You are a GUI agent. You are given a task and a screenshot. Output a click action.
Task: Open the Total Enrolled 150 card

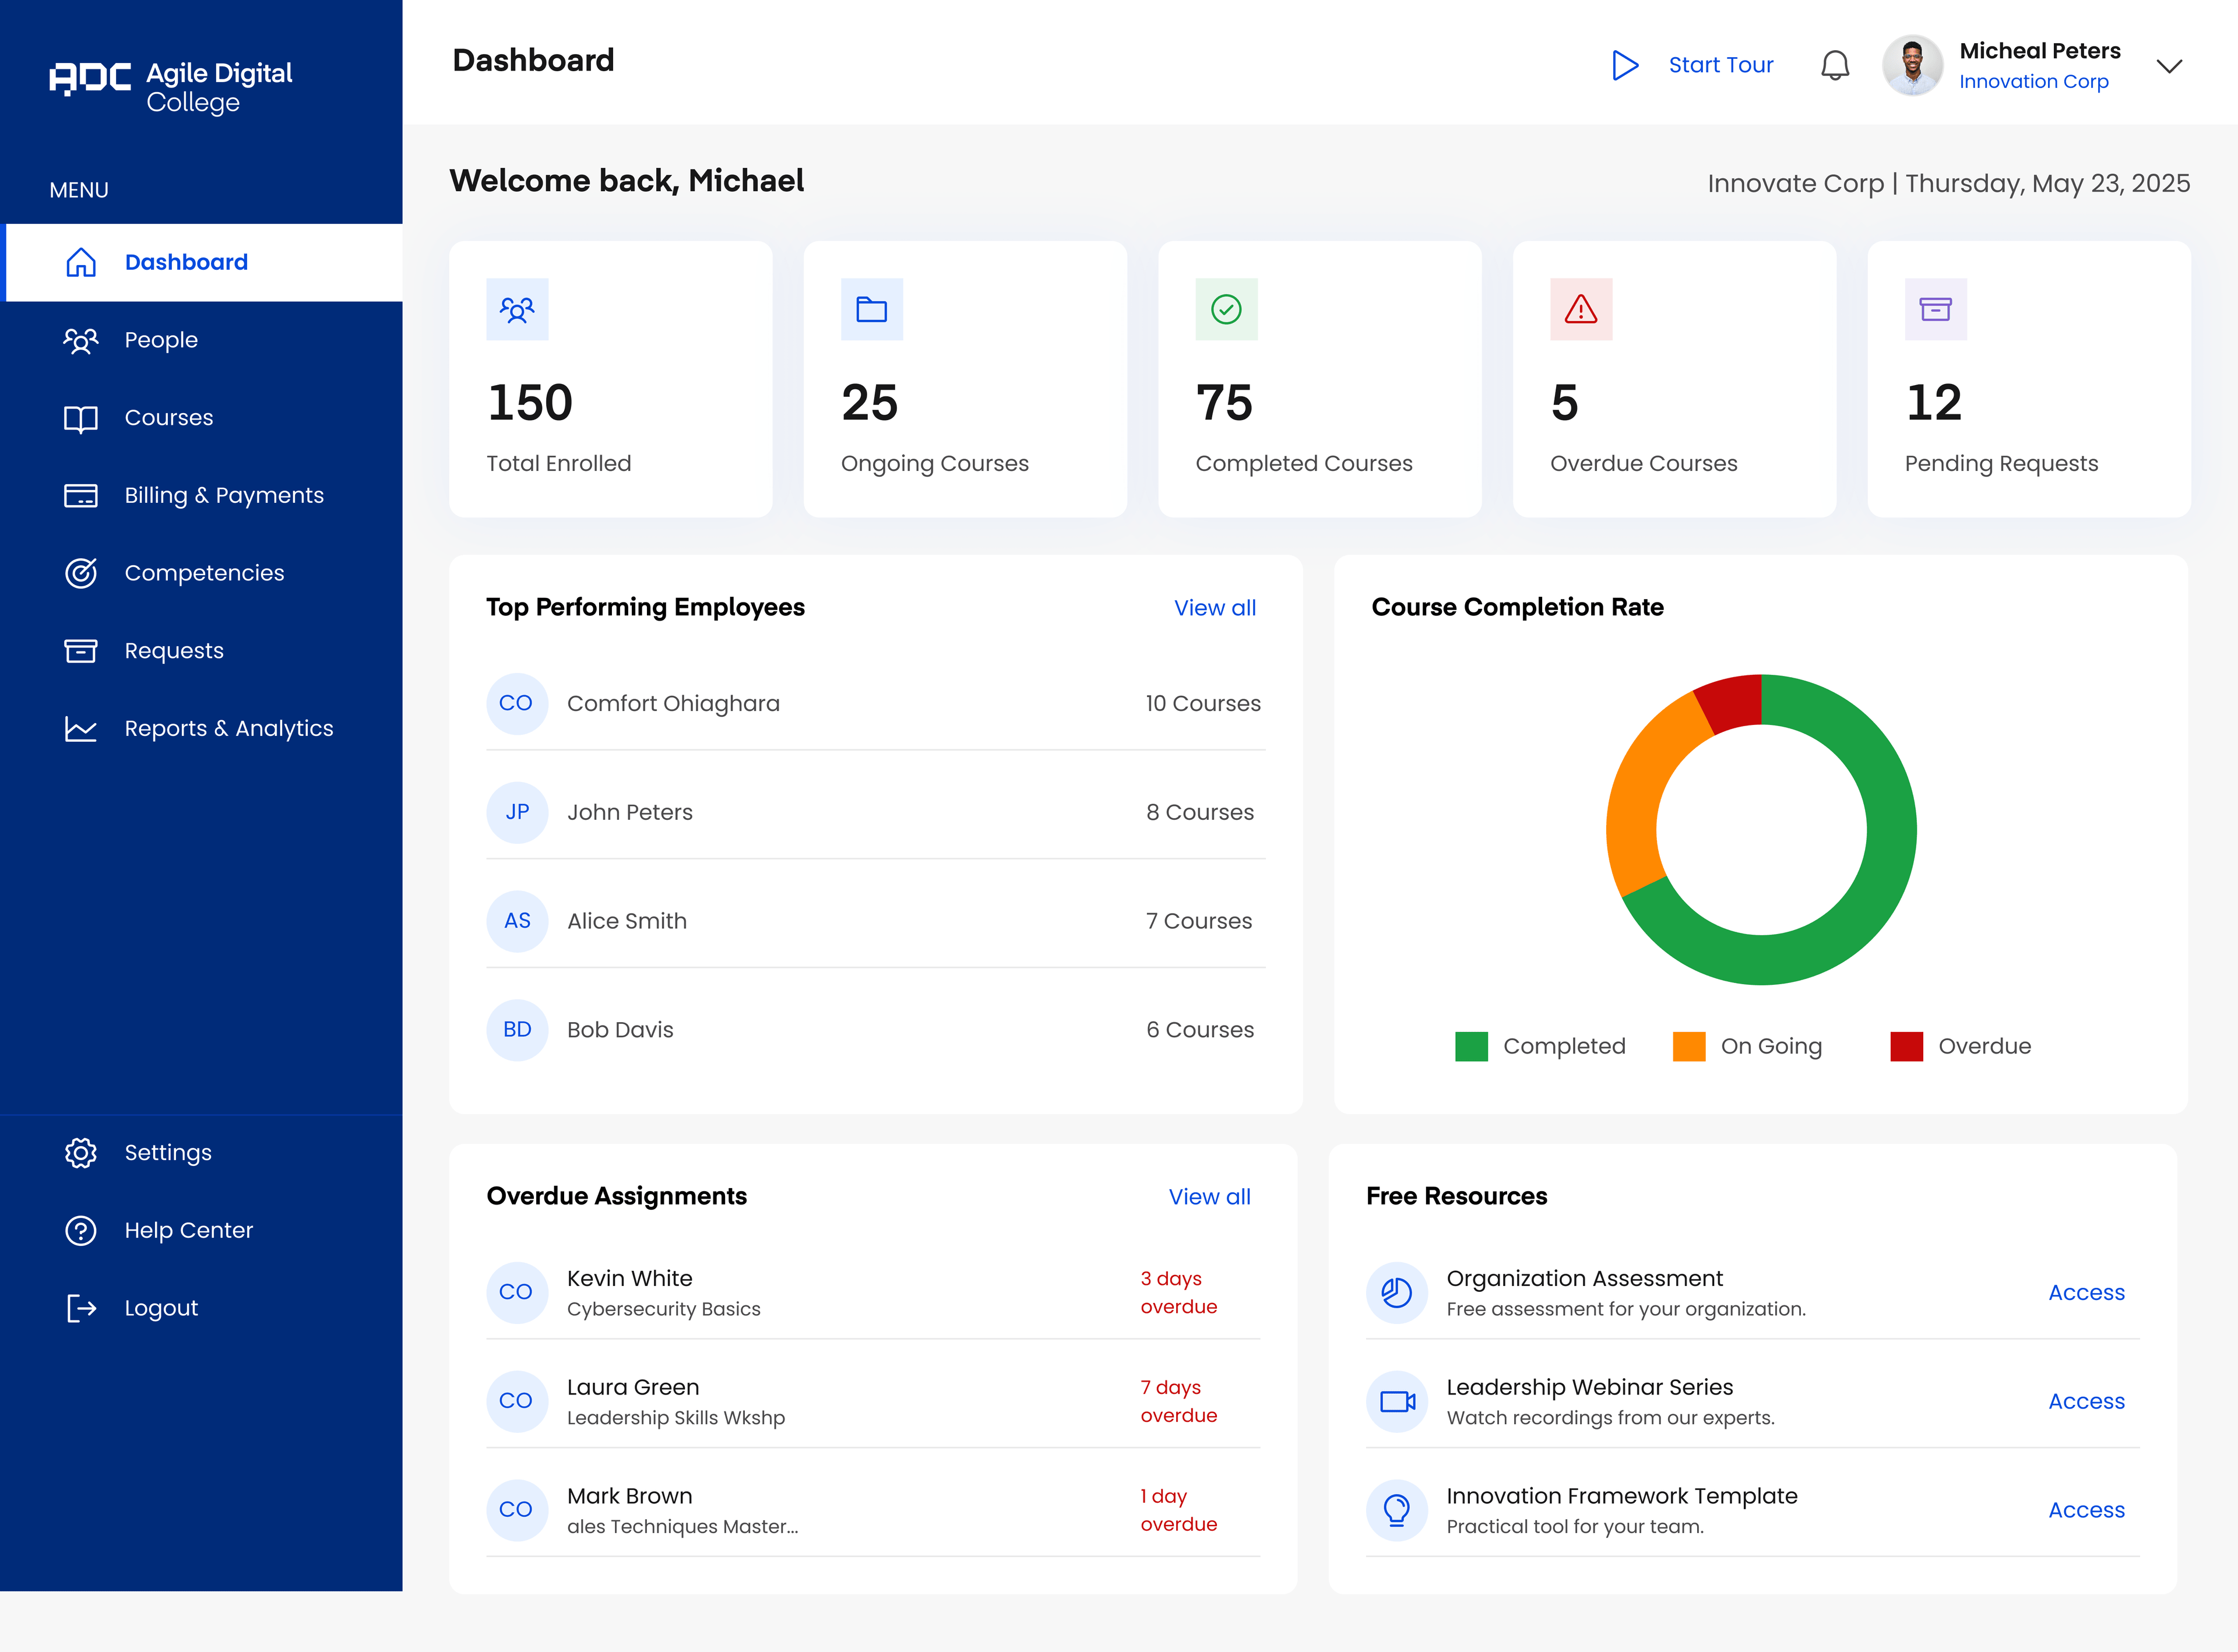coord(610,379)
